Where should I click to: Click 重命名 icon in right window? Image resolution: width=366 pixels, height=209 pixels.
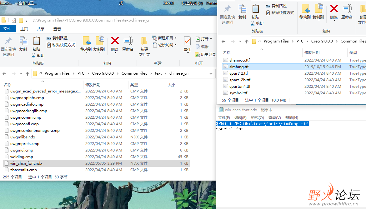(347, 9)
